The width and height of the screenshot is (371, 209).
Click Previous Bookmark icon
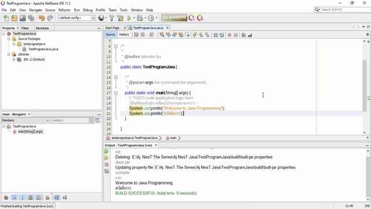[x=195, y=35]
